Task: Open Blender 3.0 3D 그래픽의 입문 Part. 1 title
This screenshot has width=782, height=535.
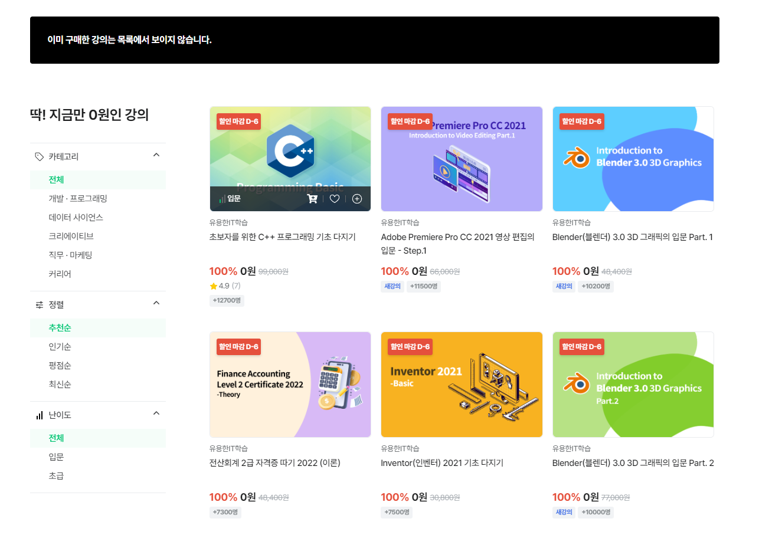Action: coord(633,237)
